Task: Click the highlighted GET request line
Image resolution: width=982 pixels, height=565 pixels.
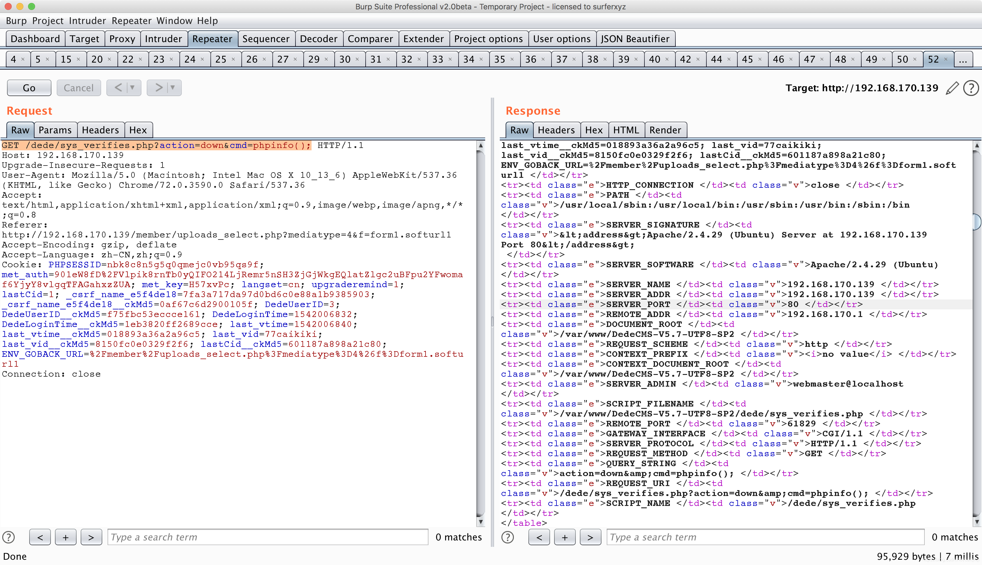Action: 156,145
